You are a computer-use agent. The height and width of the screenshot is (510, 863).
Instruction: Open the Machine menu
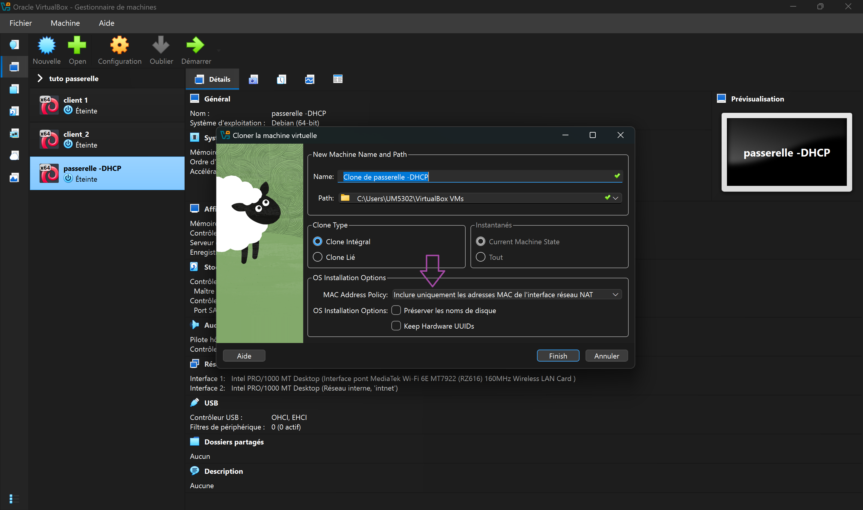click(x=65, y=23)
